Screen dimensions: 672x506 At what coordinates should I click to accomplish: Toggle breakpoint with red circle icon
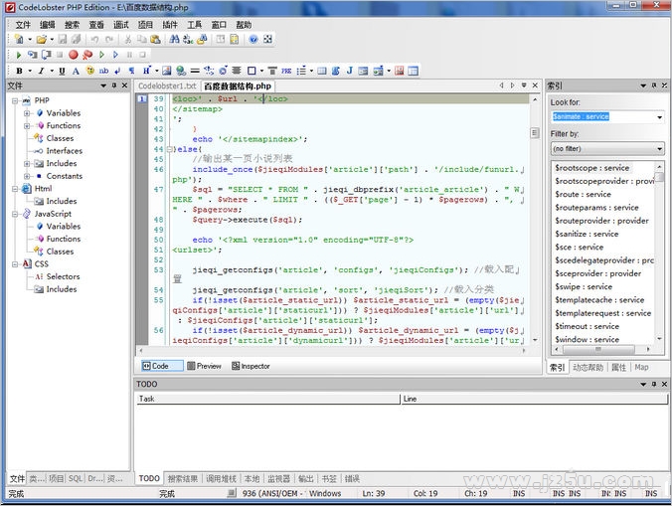[x=74, y=55]
